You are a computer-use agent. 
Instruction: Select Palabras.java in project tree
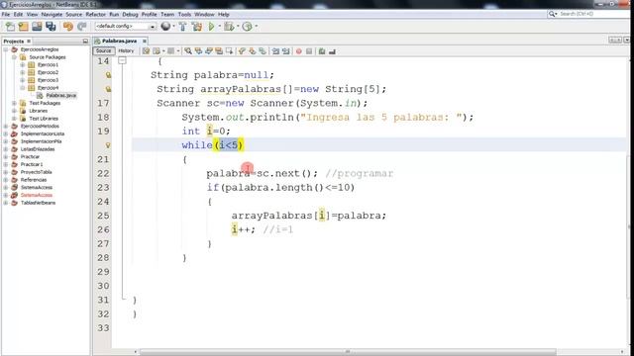[60, 95]
